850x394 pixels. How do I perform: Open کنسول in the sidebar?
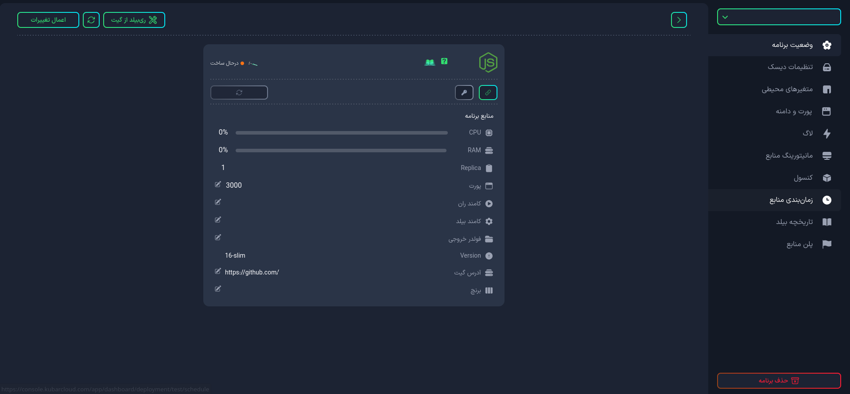tap(775, 178)
